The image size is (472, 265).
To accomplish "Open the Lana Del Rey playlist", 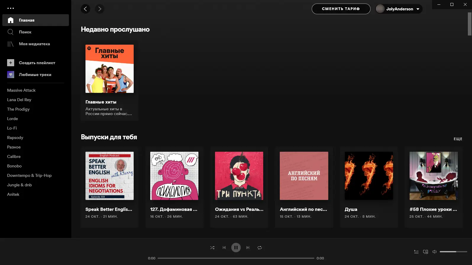I will (19, 100).
